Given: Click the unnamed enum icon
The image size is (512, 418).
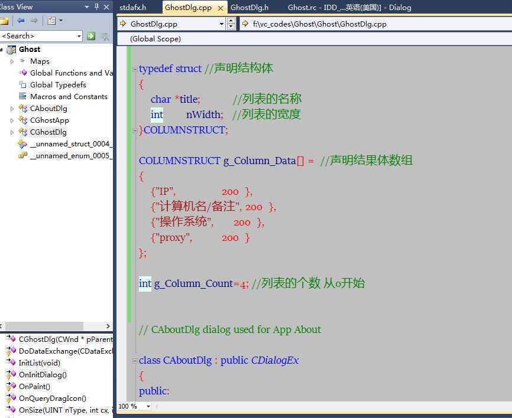Looking at the screenshot, I should [22, 155].
